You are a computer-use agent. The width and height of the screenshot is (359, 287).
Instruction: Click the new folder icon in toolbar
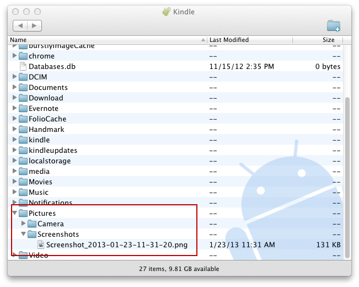pyautogui.click(x=333, y=25)
